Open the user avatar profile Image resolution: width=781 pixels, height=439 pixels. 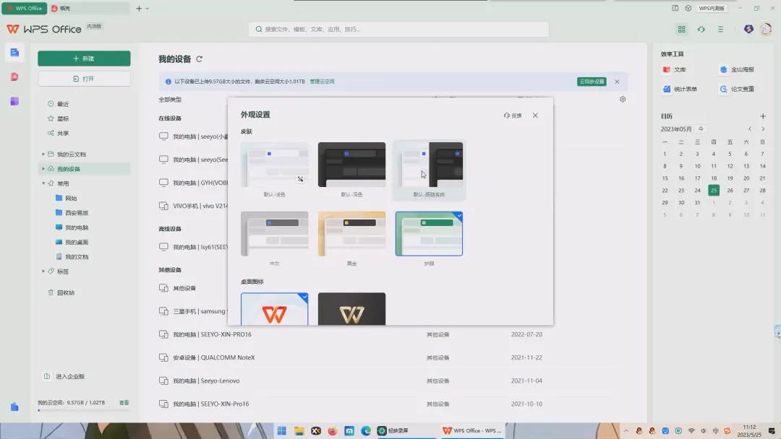[766, 30]
